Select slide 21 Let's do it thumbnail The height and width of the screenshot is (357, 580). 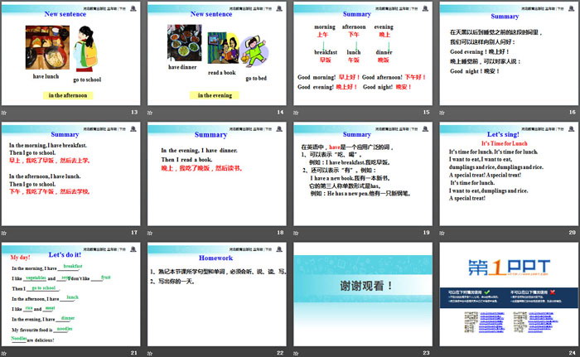tap(70, 294)
